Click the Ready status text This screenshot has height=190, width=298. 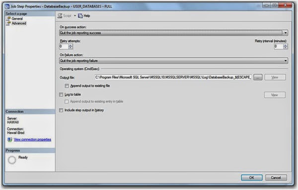(23, 158)
